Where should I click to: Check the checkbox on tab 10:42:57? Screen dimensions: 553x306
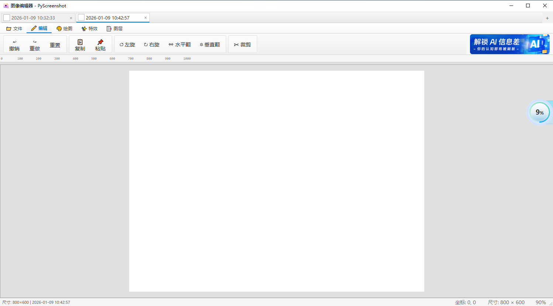(x=81, y=17)
